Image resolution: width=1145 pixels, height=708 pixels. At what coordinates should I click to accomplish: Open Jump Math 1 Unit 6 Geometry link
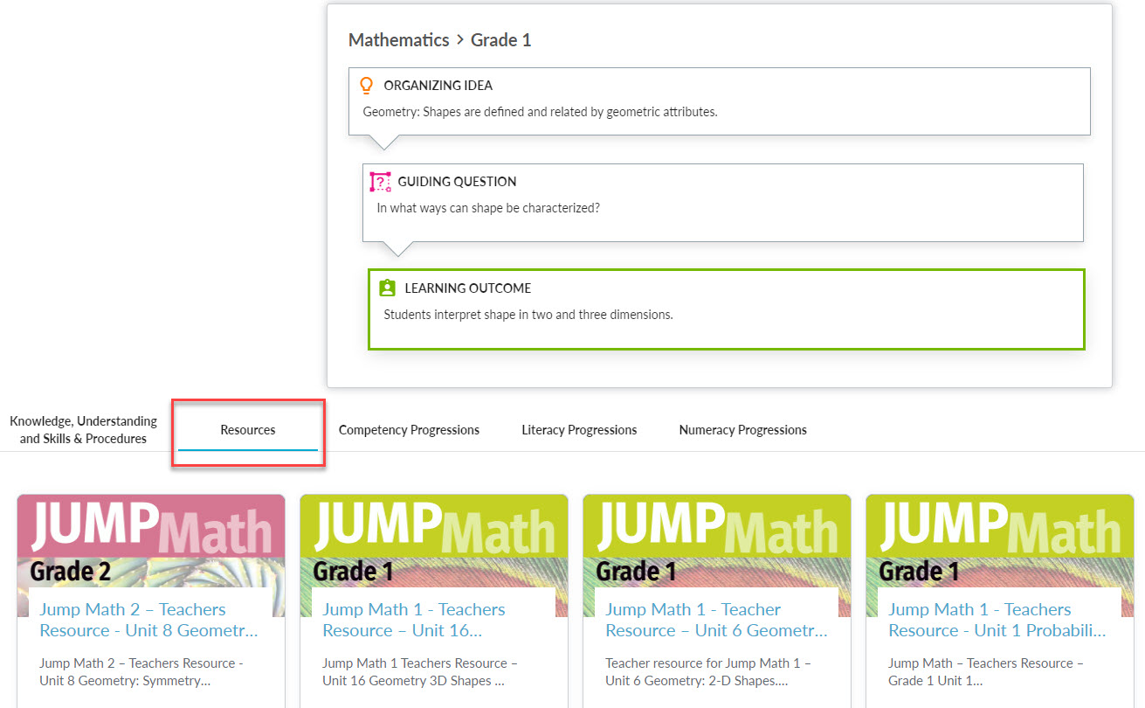pyautogui.click(x=716, y=620)
